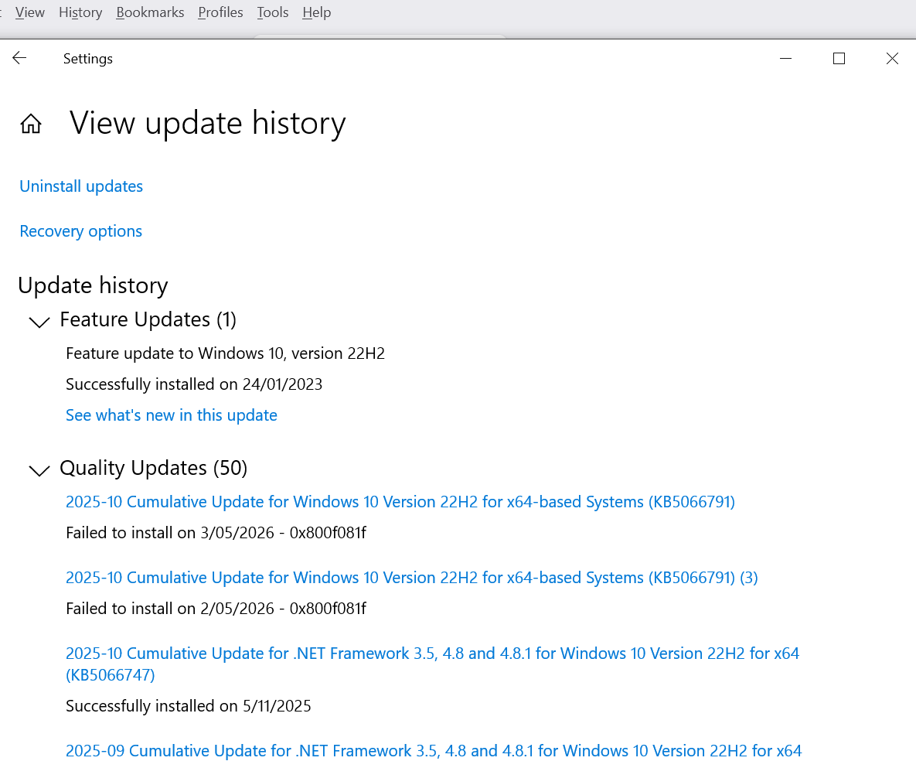This screenshot has height=761, width=916.
Task: Open 2025-10 .NET Framework KB5066747 link
Action: click(x=432, y=664)
